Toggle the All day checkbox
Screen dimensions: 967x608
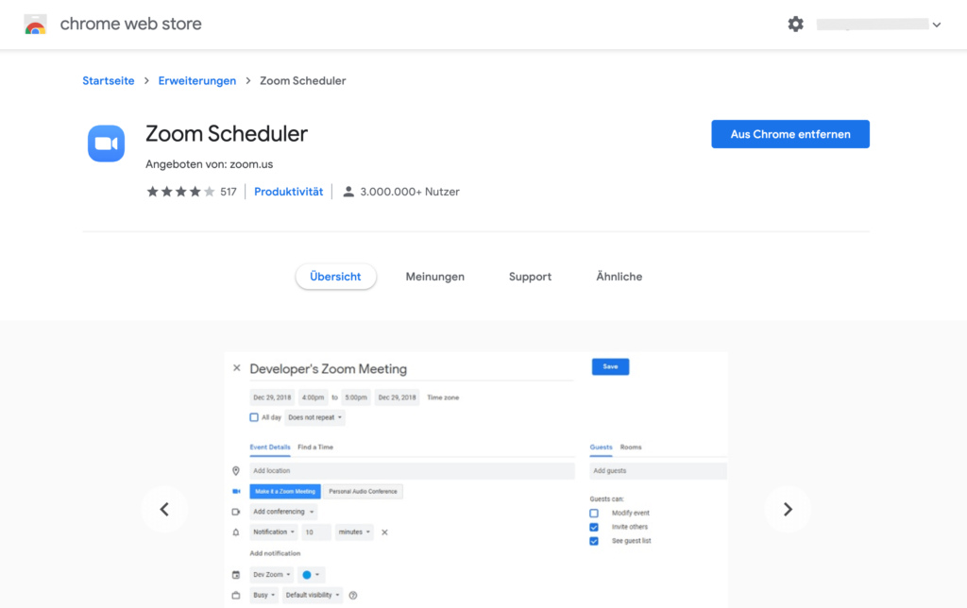254,417
